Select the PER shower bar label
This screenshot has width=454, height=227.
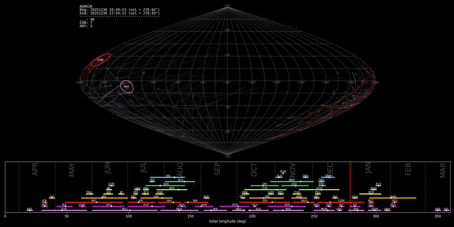172,188
